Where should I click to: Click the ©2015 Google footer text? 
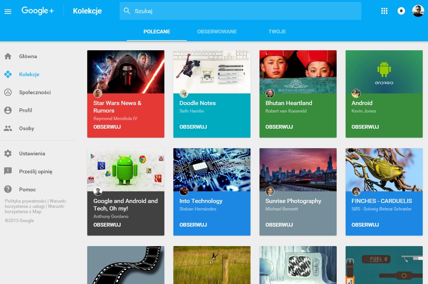pyautogui.click(x=20, y=221)
